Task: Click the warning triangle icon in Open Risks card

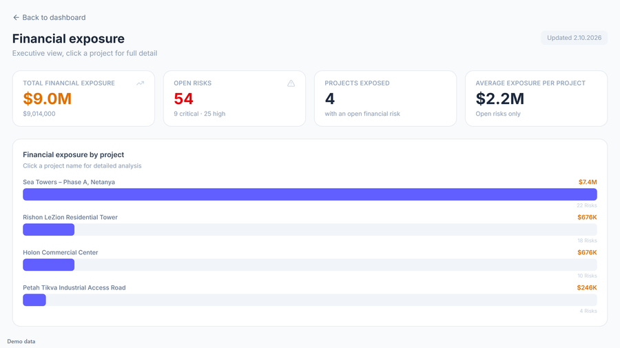Action: 291,83
